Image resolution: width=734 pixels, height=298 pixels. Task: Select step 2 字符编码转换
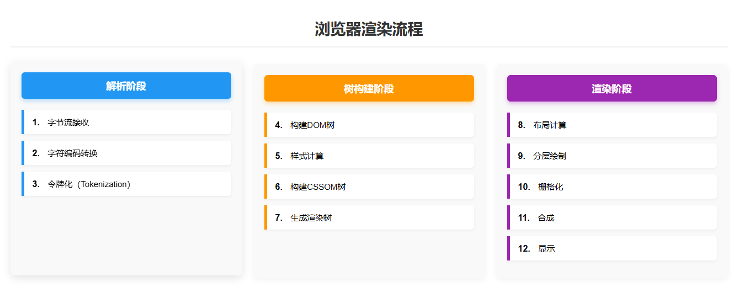[126, 153]
